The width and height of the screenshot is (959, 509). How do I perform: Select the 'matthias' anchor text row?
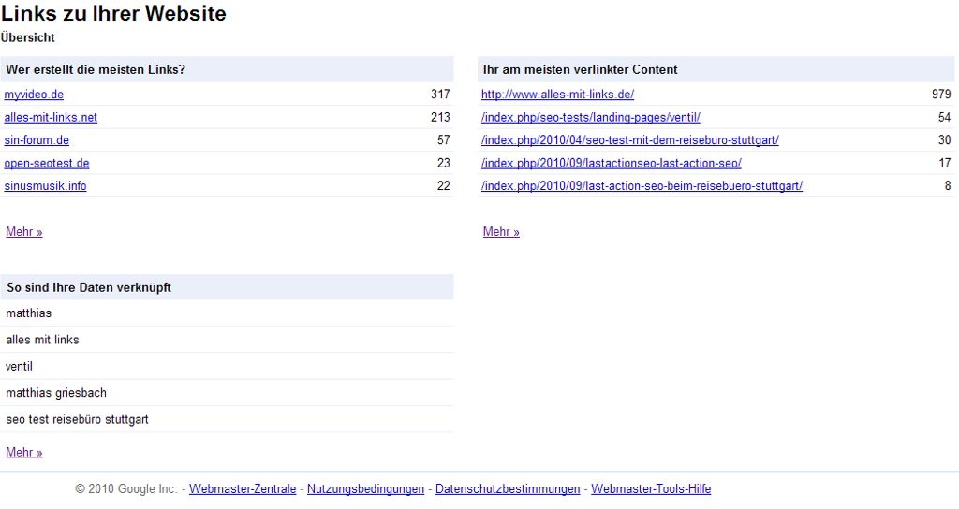pyautogui.click(x=227, y=313)
